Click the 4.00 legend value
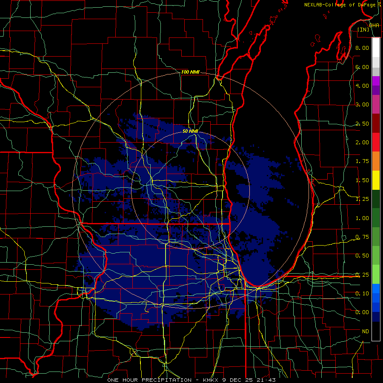Image resolution: width=383 pixels, height=383 pixels. 362,86
